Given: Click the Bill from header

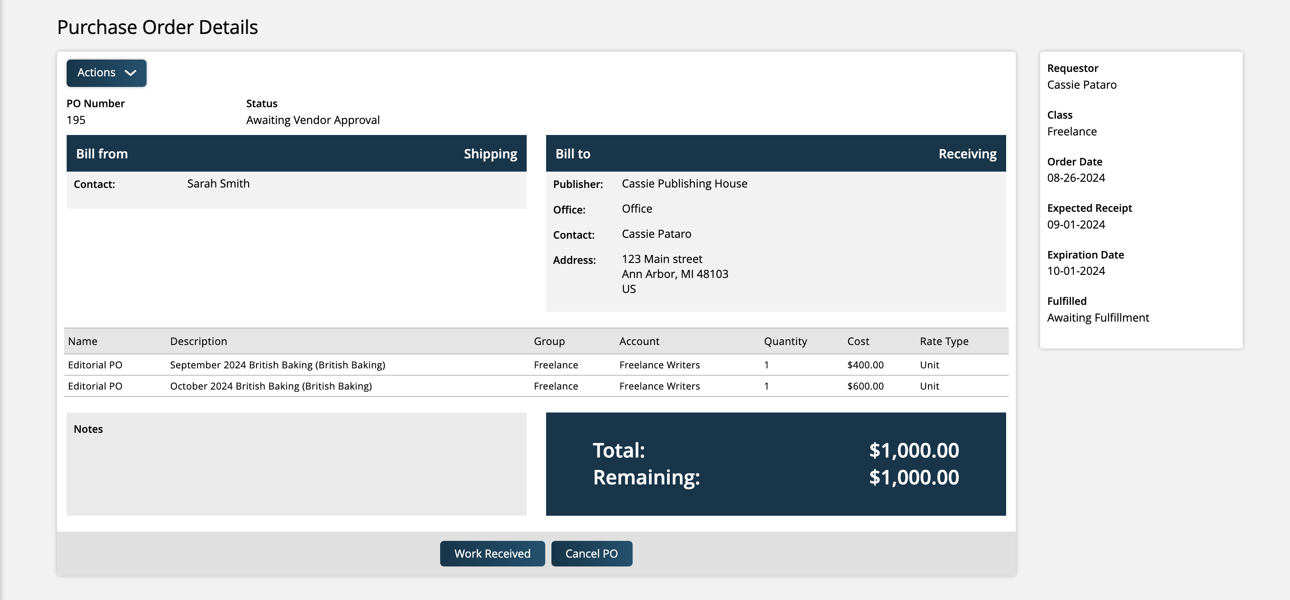Looking at the screenshot, I should click(x=102, y=154).
